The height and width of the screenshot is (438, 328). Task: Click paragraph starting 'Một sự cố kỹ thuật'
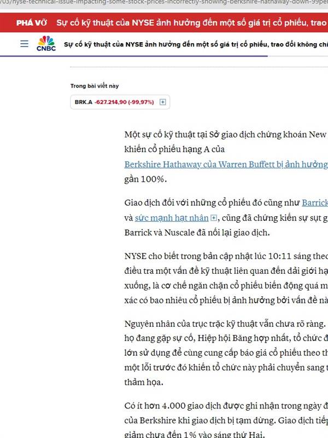(226, 157)
